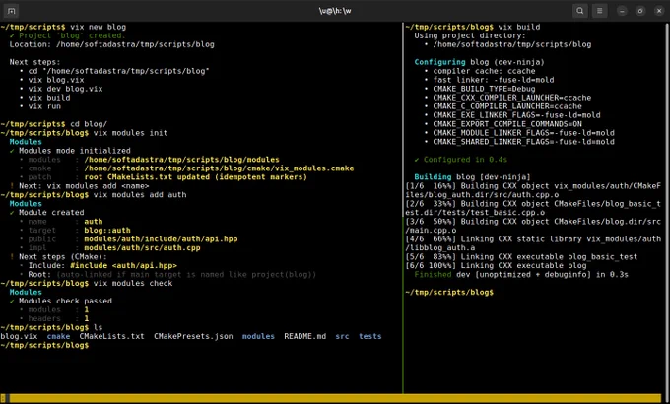
Task: Click the 'cd blog/' command line
Action: click(89, 124)
